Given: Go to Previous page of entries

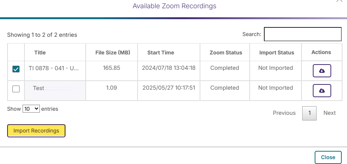Looking at the screenshot, I should coord(284,113).
